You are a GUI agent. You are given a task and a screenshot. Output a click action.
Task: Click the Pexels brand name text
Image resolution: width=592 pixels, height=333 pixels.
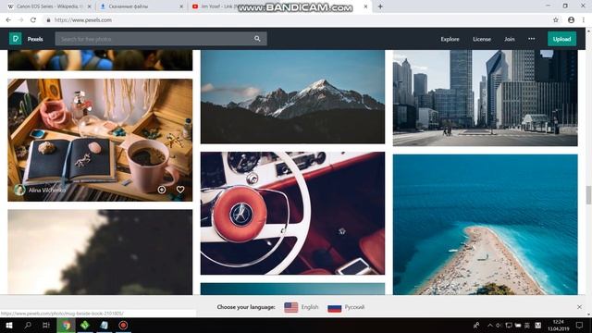point(35,39)
